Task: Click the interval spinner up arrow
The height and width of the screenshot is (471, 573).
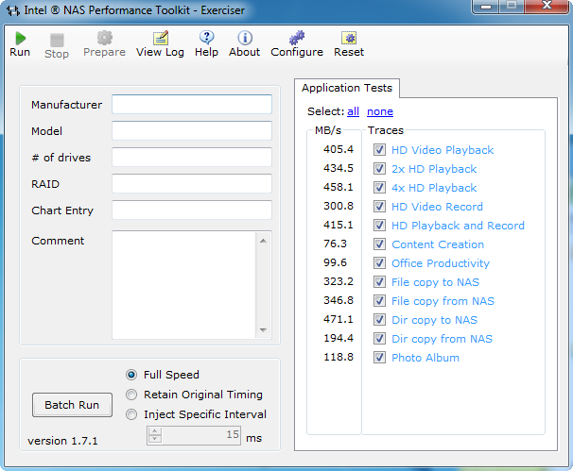Action: click(x=155, y=431)
